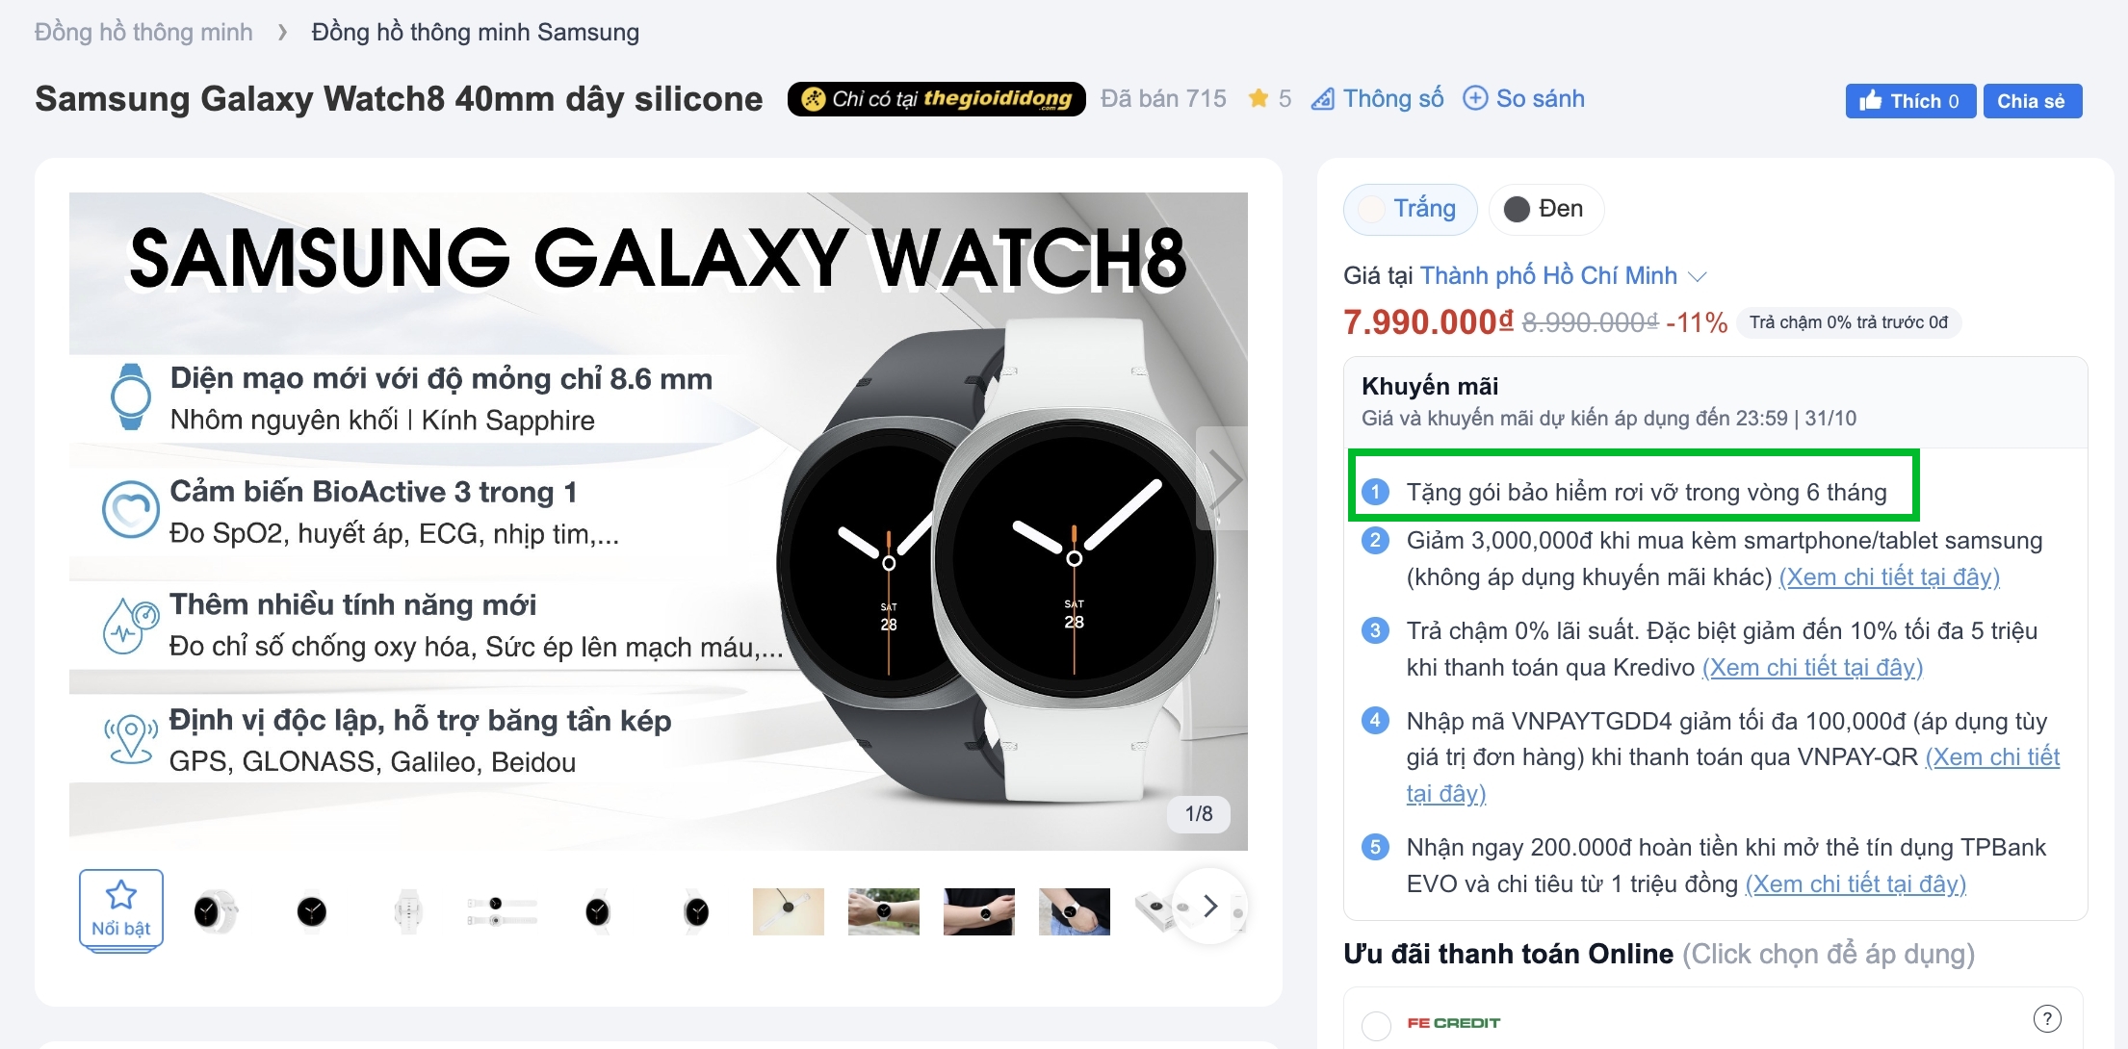Click the Trả chậm 0% installment tag
2128x1049 pixels.
click(x=1849, y=322)
